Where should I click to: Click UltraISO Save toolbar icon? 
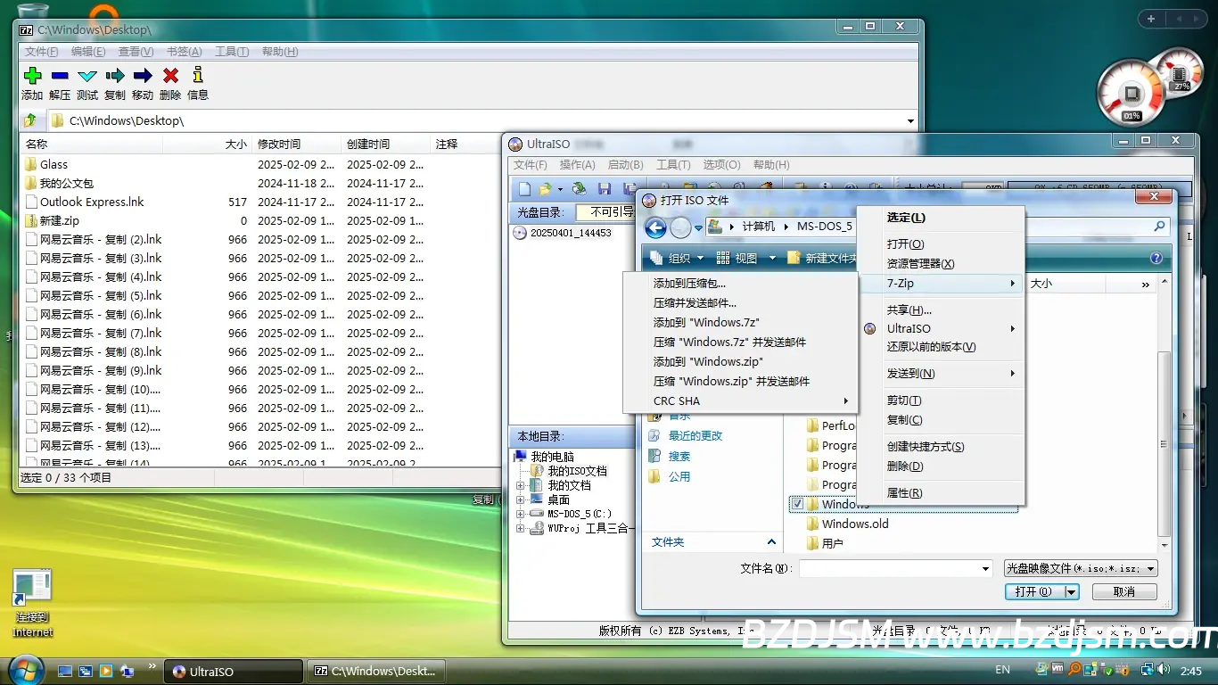coord(605,188)
